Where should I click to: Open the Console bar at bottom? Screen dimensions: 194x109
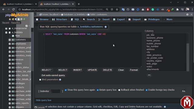[40, 107]
